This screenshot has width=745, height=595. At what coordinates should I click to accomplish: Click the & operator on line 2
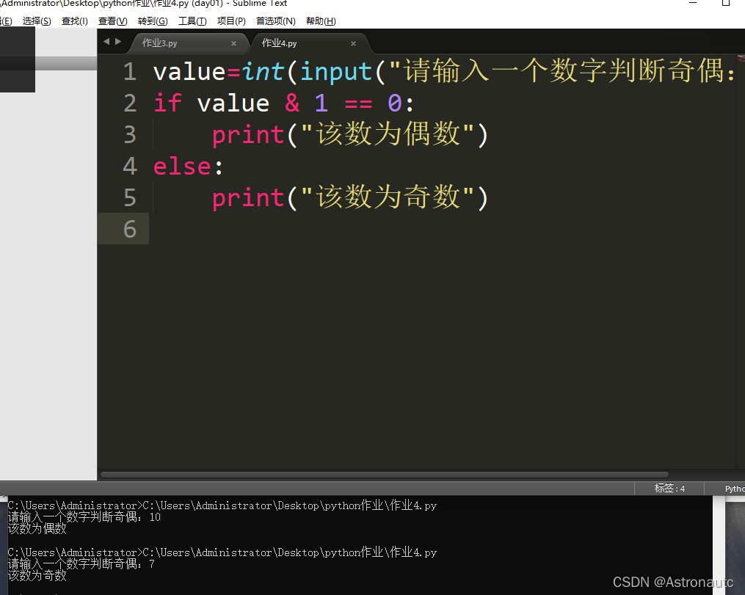coord(292,103)
